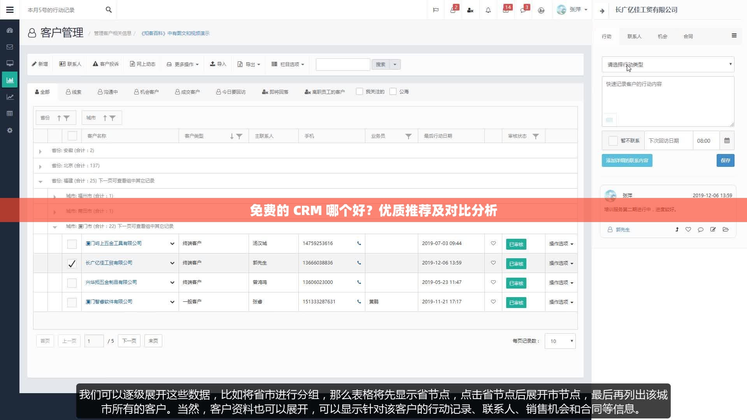Open the dashboard icon in sidebar
This screenshot has width=747, height=420.
(10, 30)
